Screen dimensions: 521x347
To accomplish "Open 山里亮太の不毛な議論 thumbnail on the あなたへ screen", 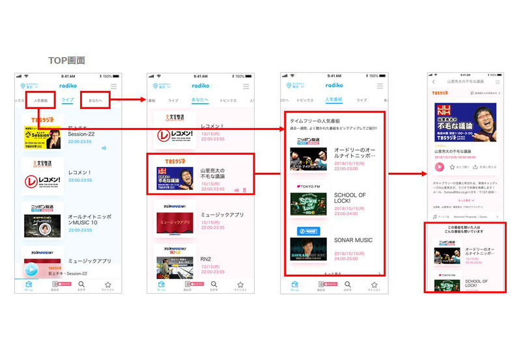I will (175, 178).
